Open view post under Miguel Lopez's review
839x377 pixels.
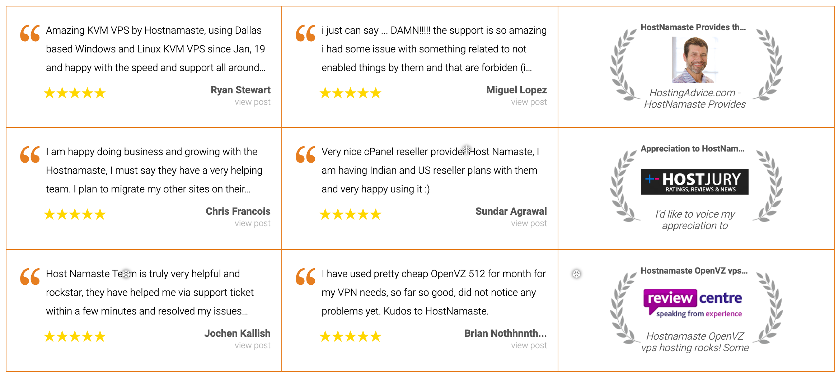point(529,102)
